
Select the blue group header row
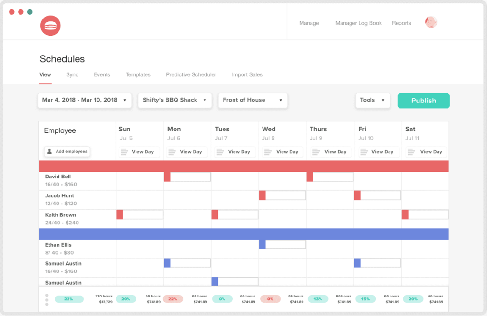point(243,233)
